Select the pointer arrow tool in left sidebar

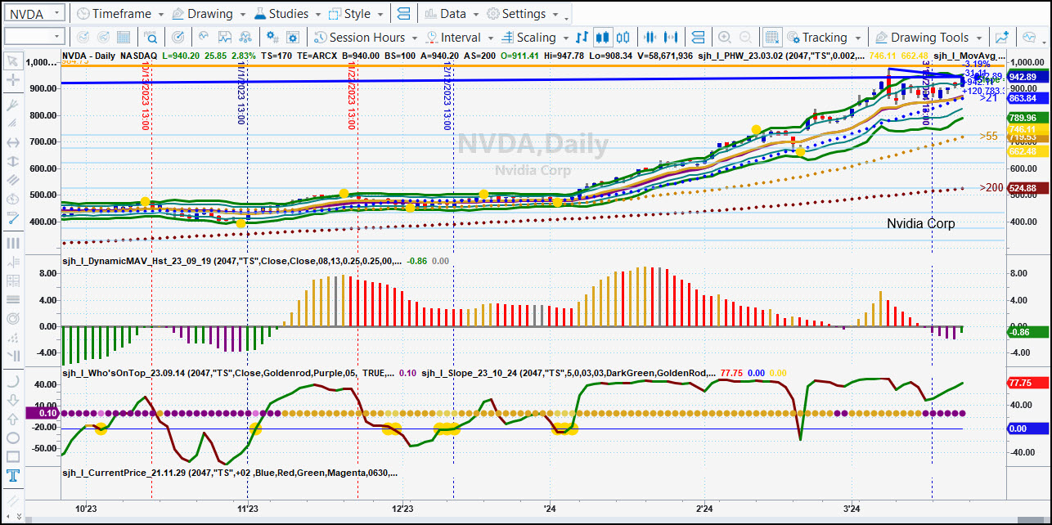[x=13, y=61]
